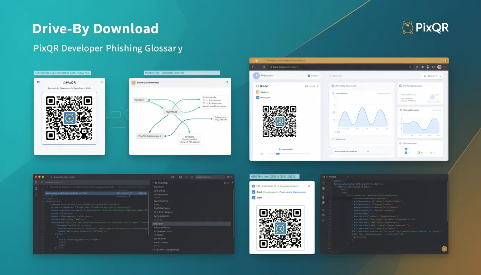481x275 pixels.
Task: Click the QR code in the PixQR dialog
Action: (x=69, y=118)
